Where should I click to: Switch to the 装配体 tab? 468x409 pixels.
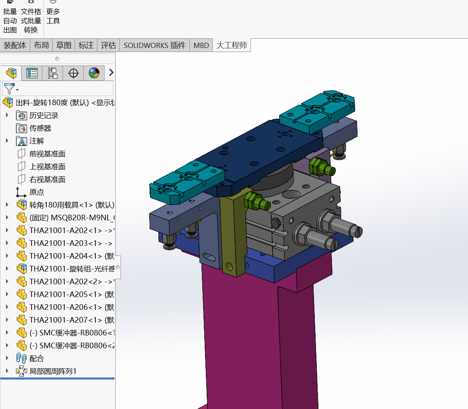click(15, 45)
